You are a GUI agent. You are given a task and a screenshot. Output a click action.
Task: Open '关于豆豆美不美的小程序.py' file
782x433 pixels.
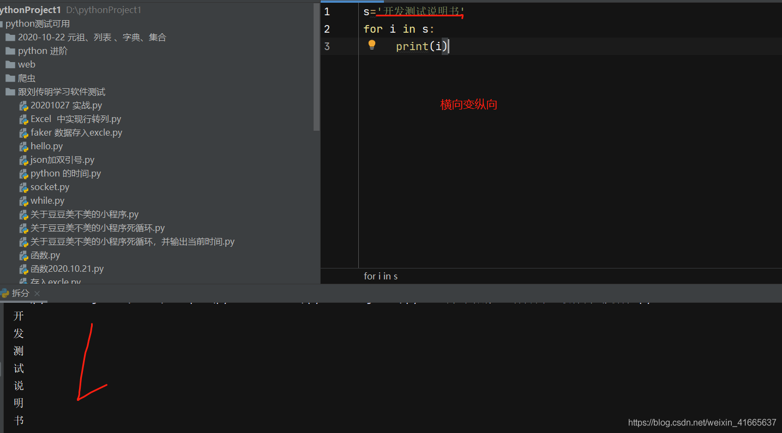pyautogui.click(x=85, y=214)
